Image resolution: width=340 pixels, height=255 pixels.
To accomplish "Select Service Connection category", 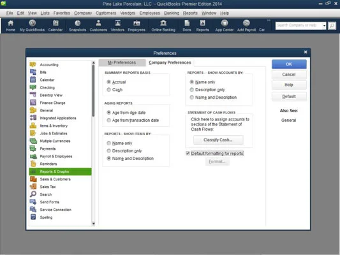I will point(60,210).
